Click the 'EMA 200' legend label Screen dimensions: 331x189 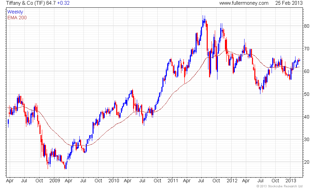17,18
